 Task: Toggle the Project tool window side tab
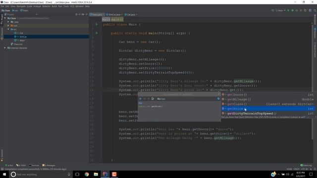pyautogui.click(x=2, y=19)
